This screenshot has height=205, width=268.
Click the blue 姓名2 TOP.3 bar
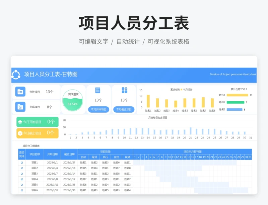pos(234,110)
